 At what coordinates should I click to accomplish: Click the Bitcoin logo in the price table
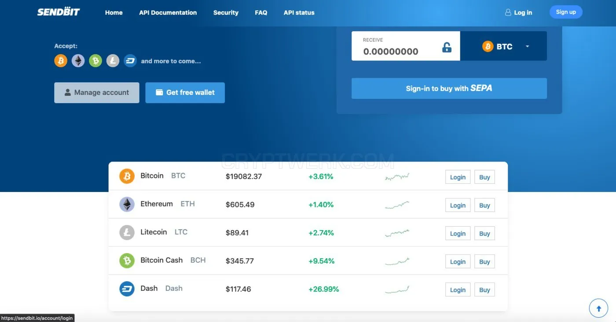pyautogui.click(x=127, y=176)
